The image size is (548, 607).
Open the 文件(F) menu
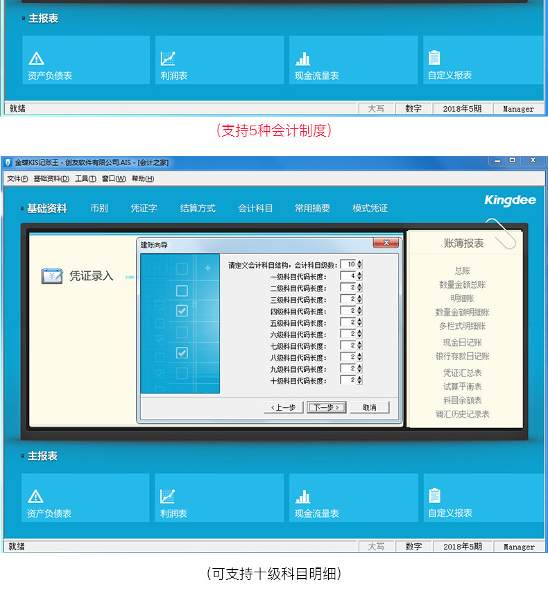pyautogui.click(x=17, y=178)
